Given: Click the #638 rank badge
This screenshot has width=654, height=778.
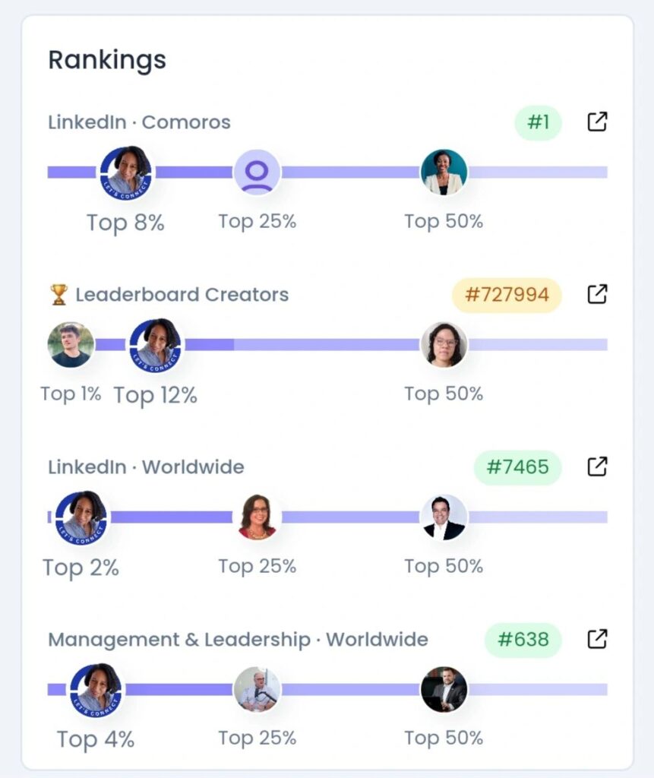Looking at the screenshot, I should click(523, 640).
